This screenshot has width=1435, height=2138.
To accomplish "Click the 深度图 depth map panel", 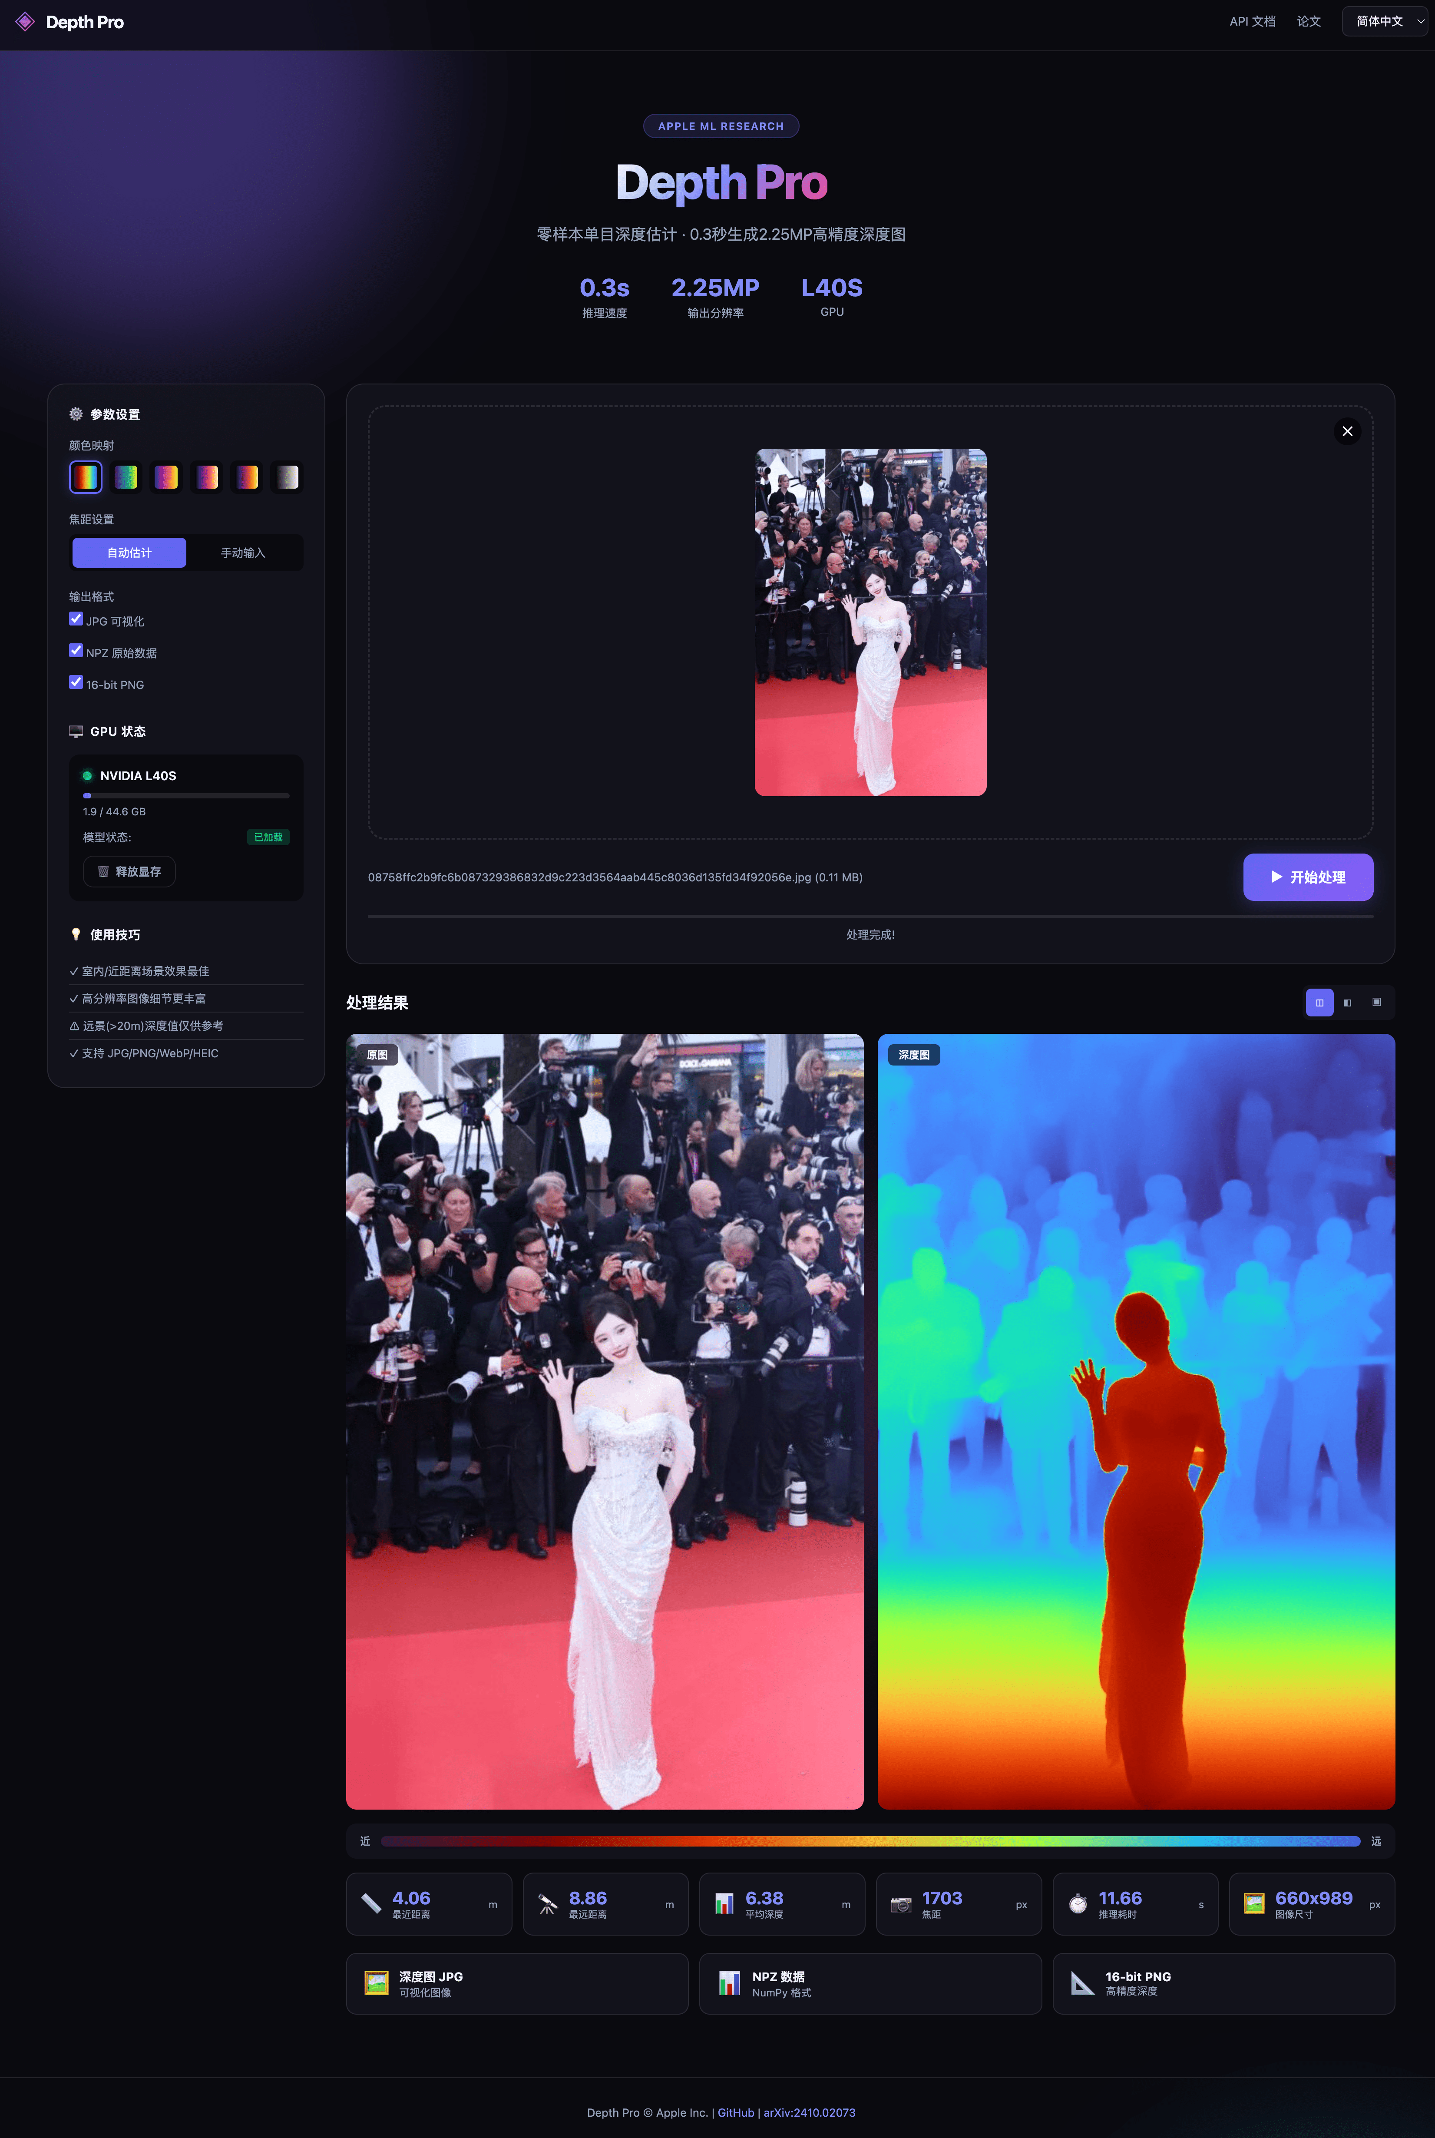I will click(1136, 1421).
